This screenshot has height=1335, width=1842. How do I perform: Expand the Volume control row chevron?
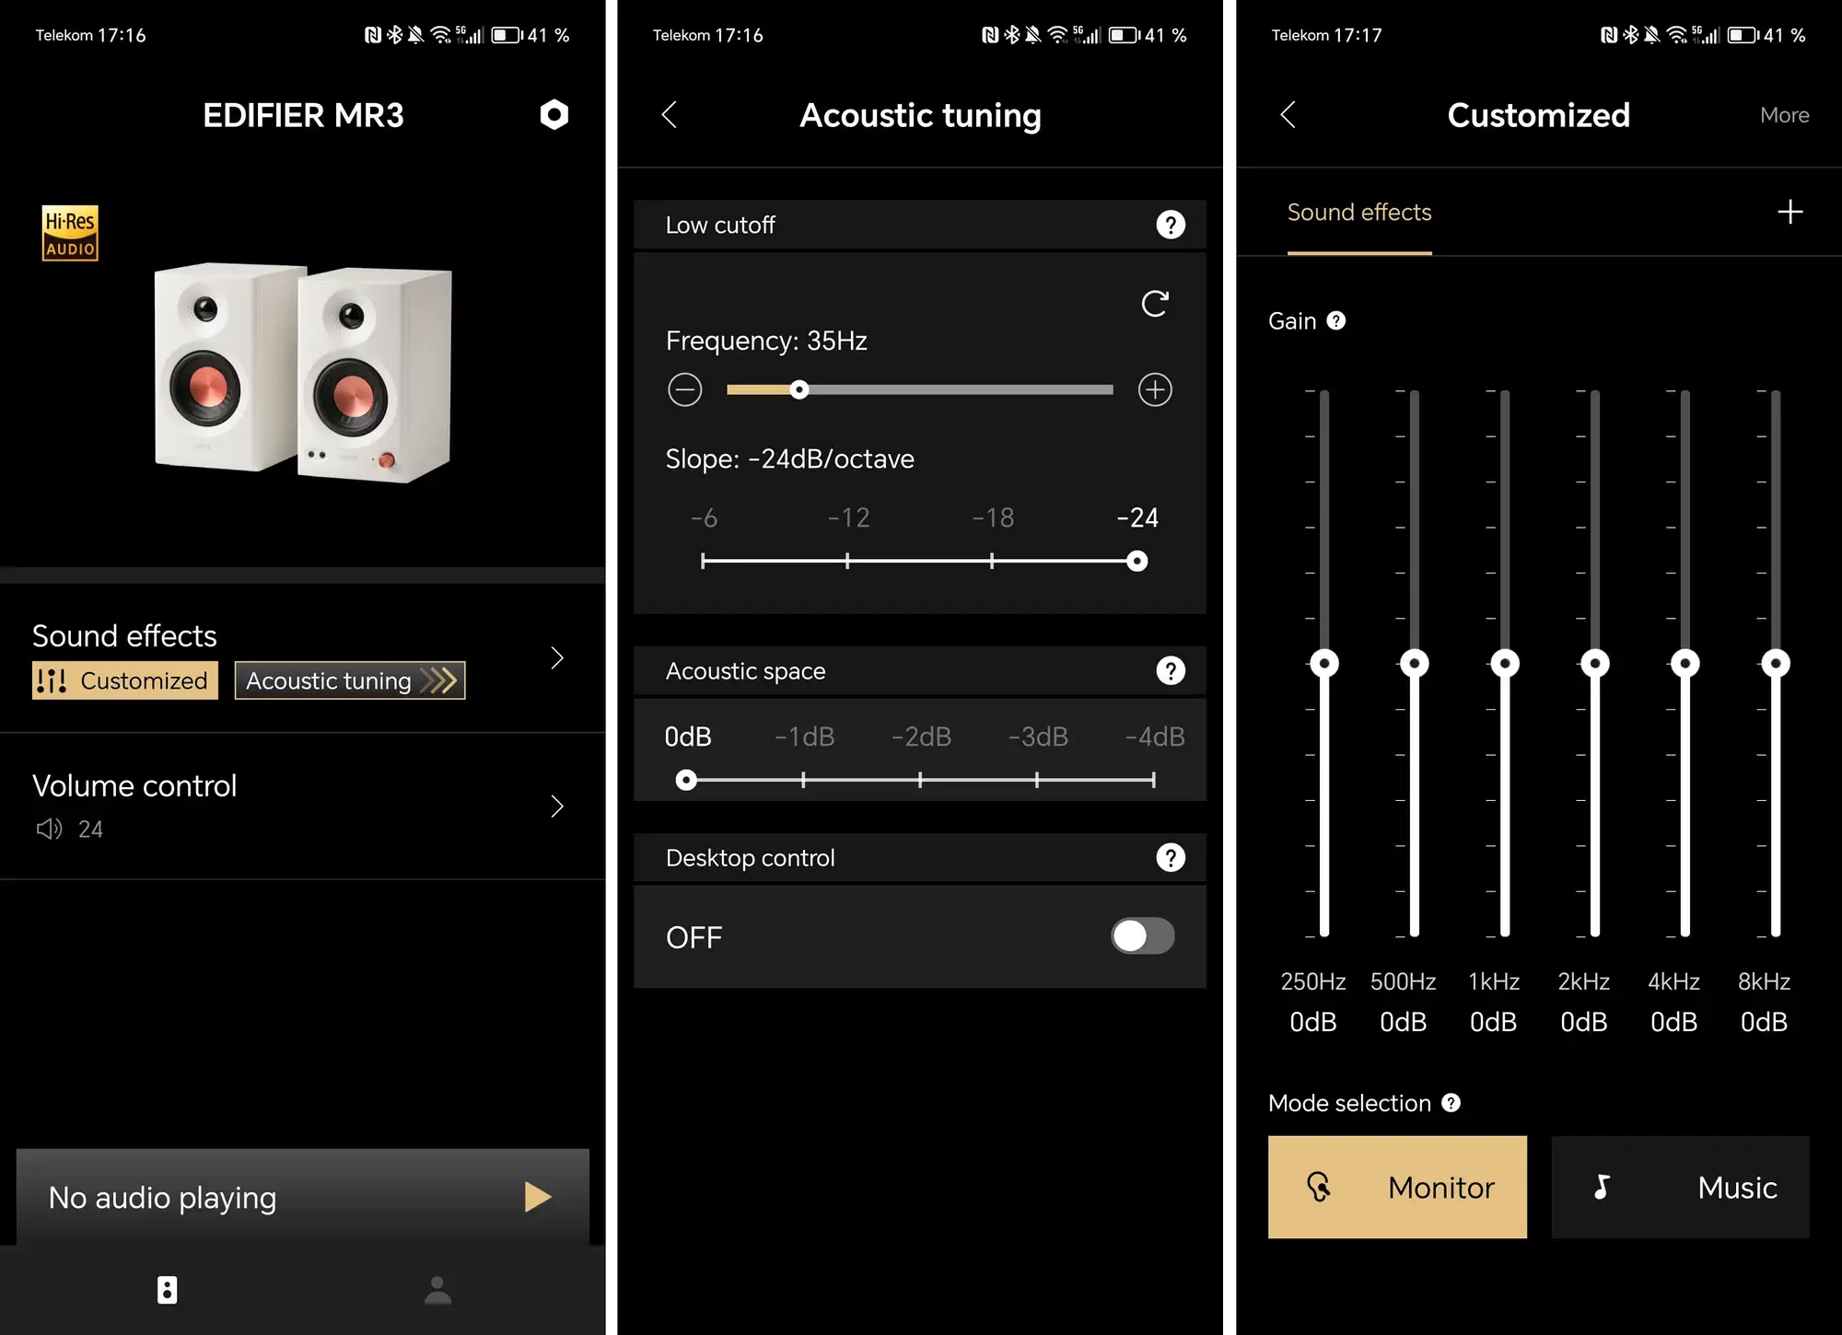coord(557,807)
